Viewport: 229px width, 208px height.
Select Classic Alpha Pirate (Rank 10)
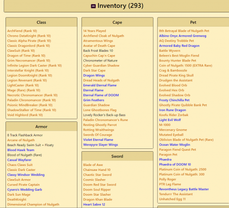(29, 41)
